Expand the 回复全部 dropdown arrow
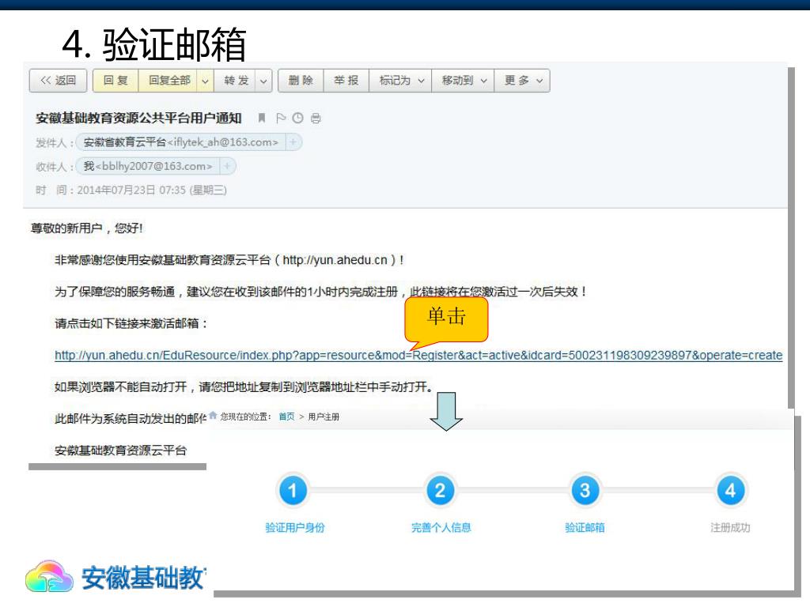 pos(206,80)
